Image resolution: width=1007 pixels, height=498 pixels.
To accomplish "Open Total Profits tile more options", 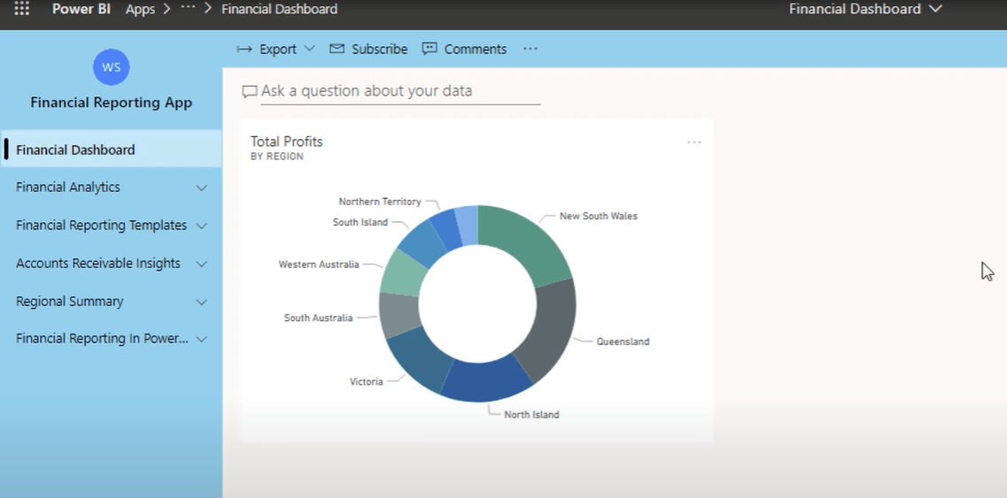I will [694, 142].
